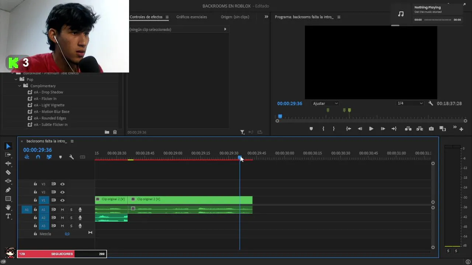The width and height of the screenshot is (472, 265).
Task: Enable voice-over record on A3
Action: [80, 226]
